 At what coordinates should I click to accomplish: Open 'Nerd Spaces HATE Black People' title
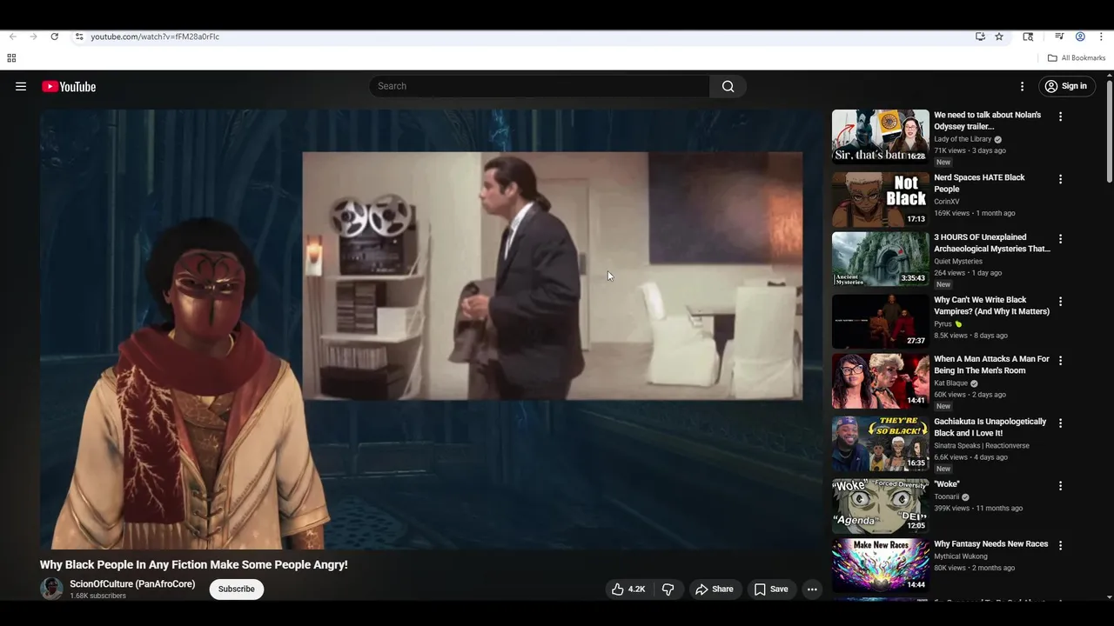[979, 183]
